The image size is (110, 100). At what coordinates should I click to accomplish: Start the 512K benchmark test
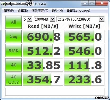[x=14, y=51]
